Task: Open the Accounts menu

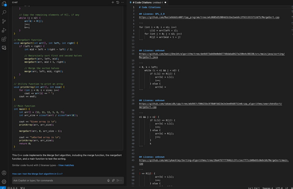Action: pyautogui.click(x=4, y=173)
